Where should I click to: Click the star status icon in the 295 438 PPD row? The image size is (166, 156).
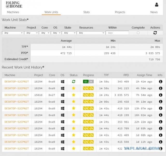coord(74,102)
